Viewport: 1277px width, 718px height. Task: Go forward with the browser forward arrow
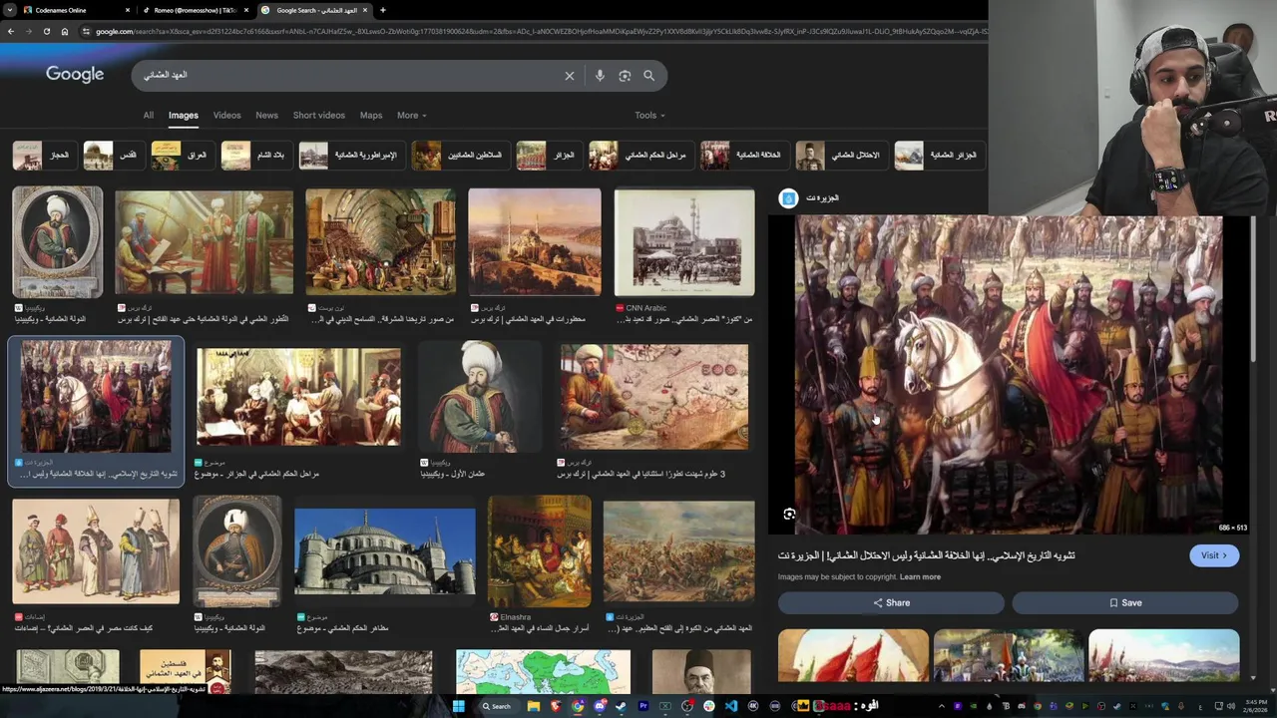pos(28,31)
